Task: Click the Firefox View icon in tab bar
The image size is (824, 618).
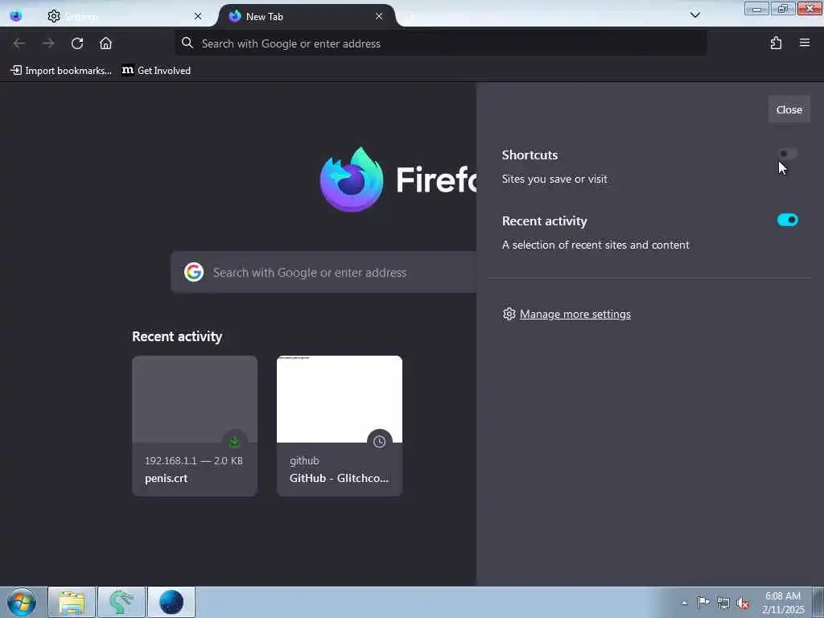Action: [x=16, y=16]
